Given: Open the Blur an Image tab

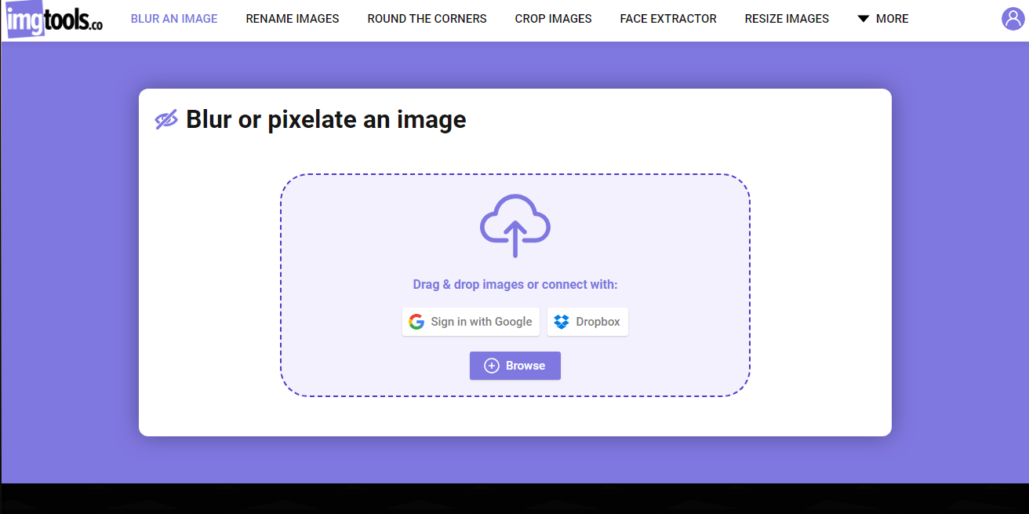Looking at the screenshot, I should click(174, 19).
